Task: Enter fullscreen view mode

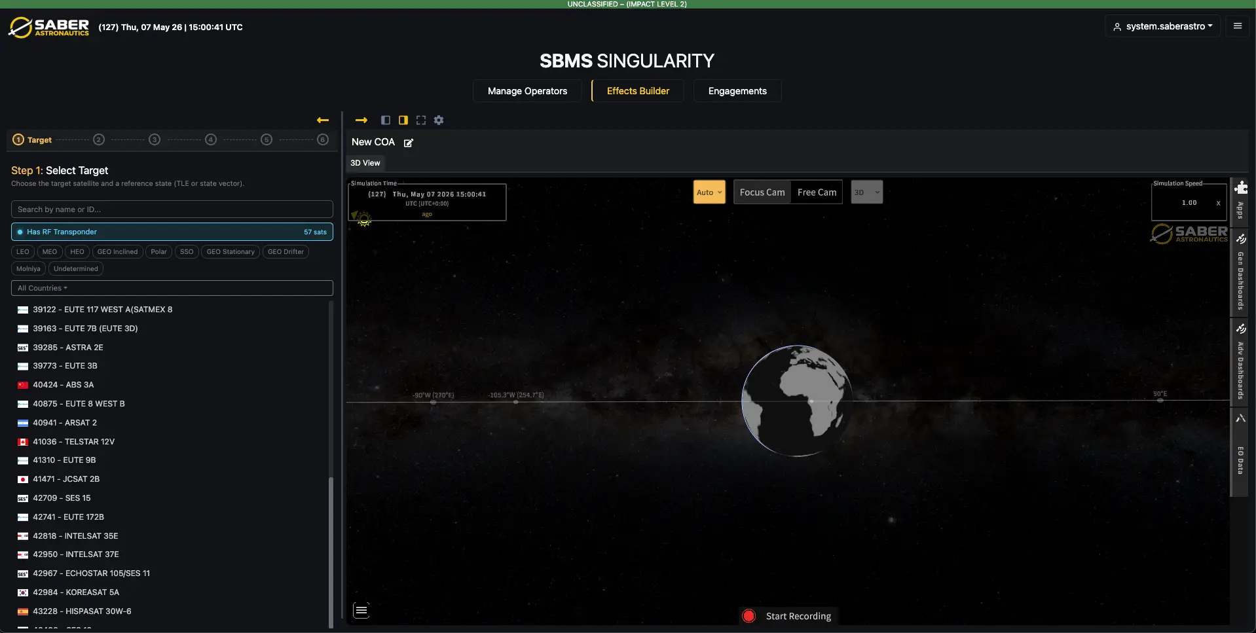Action: [x=421, y=120]
